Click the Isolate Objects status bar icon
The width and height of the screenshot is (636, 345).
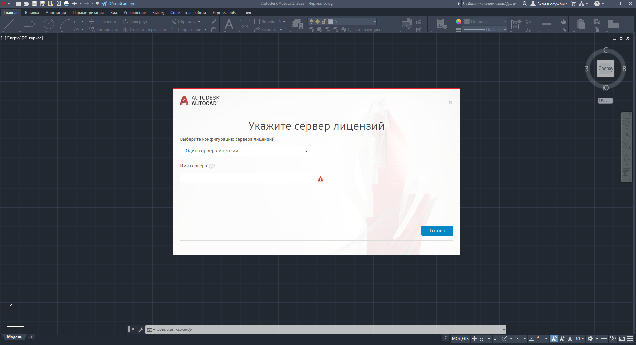pyautogui.click(x=613, y=339)
